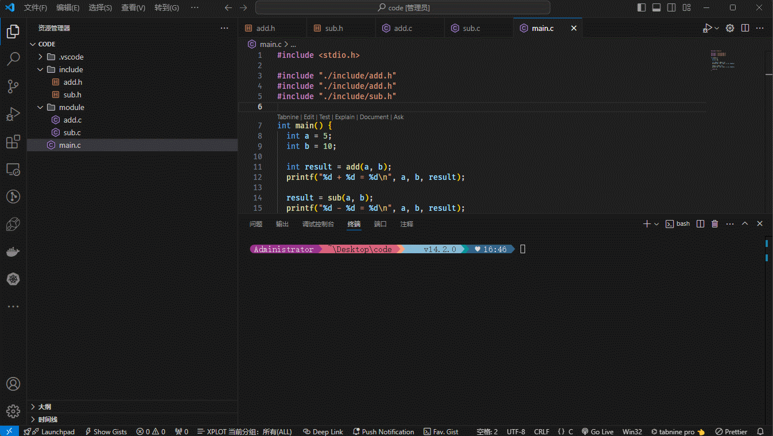Click the Explain code lens link
The height and width of the screenshot is (436, 773).
345,117
